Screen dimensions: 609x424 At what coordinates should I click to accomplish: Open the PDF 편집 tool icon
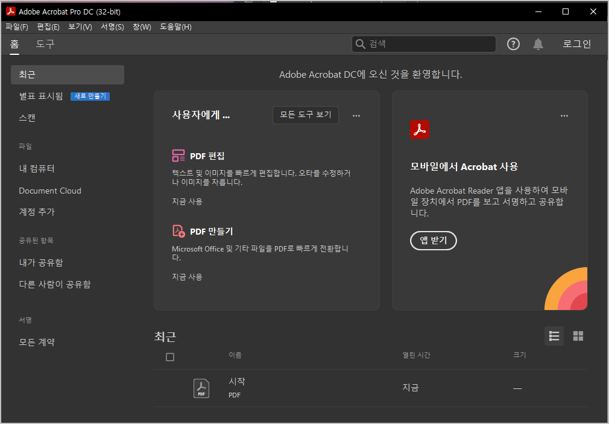point(178,155)
